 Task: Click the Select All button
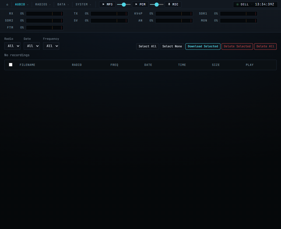tap(147, 46)
